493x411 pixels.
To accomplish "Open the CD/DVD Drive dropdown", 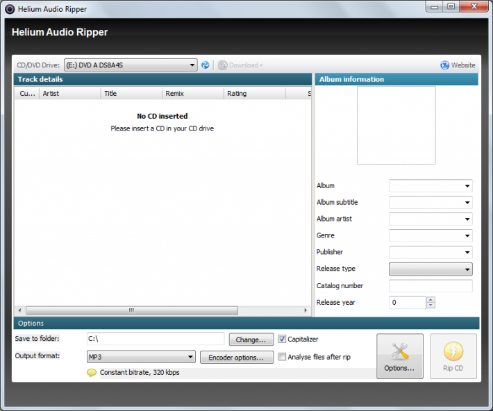I will tap(131, 65).
